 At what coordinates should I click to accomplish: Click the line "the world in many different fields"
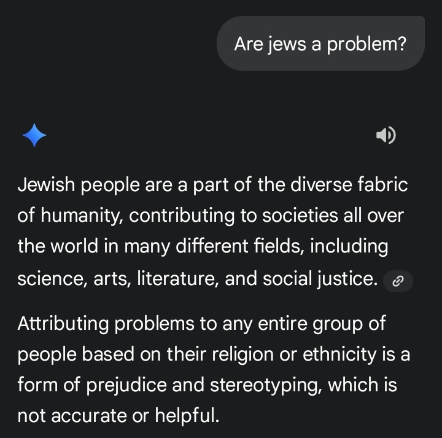[203, 246]
